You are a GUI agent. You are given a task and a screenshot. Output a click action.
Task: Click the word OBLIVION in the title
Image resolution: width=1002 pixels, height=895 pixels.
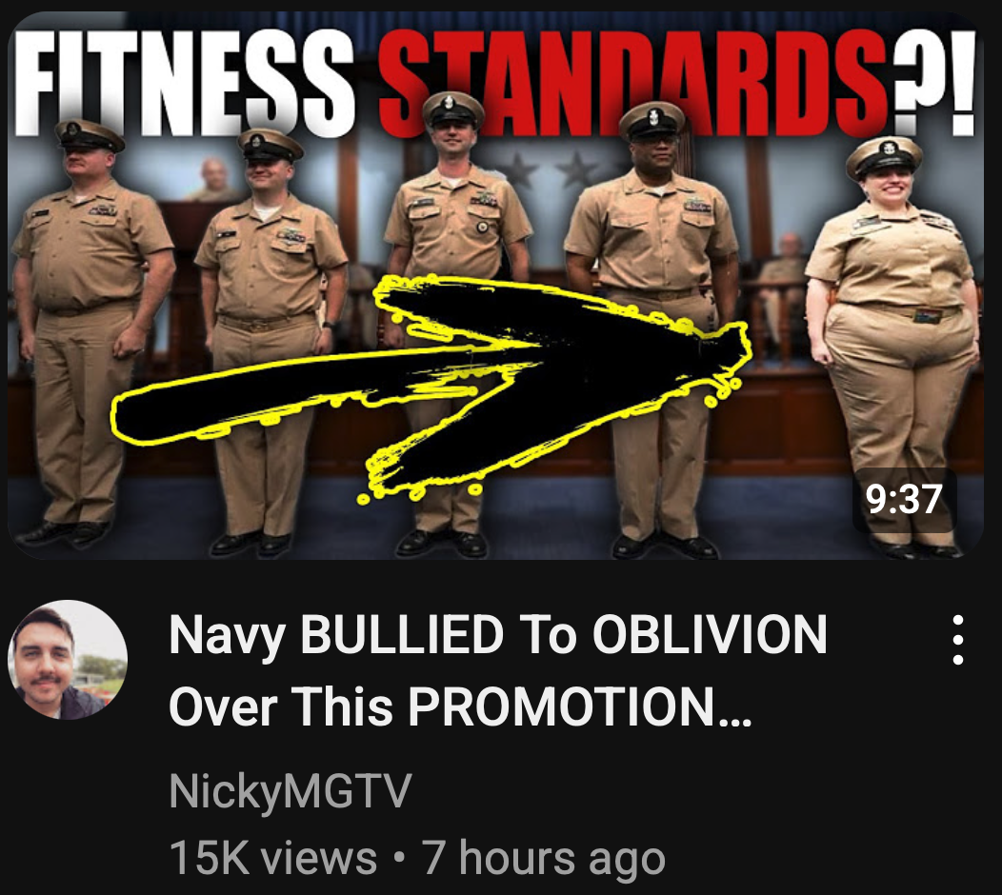[710, 634]
